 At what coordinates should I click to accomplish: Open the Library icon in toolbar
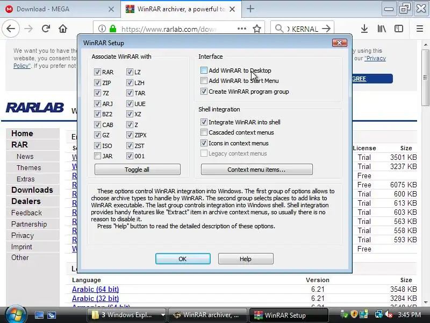382,29
